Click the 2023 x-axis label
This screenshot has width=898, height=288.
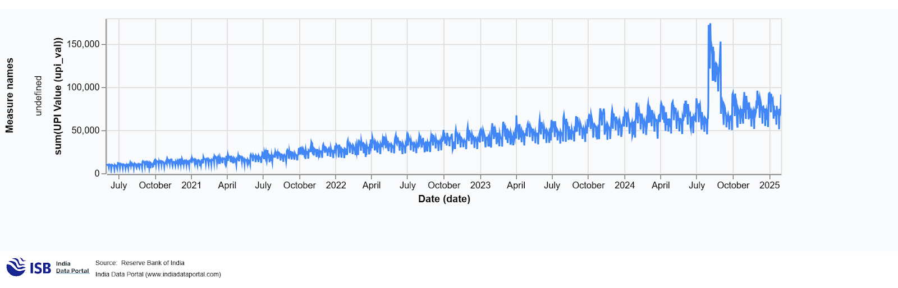click(480, 185)
